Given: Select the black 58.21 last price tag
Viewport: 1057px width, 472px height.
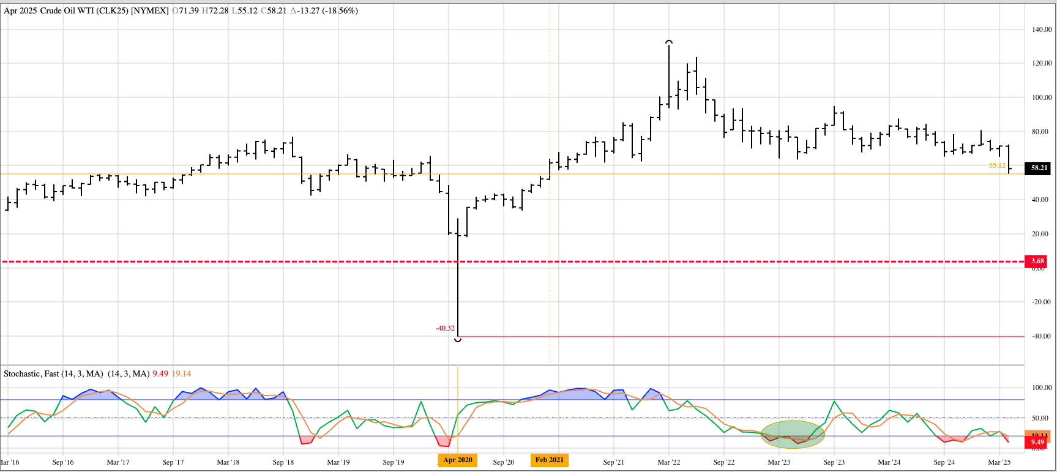Looking at the screenshot, I should pyautogui.click(x=1039, y=168).
